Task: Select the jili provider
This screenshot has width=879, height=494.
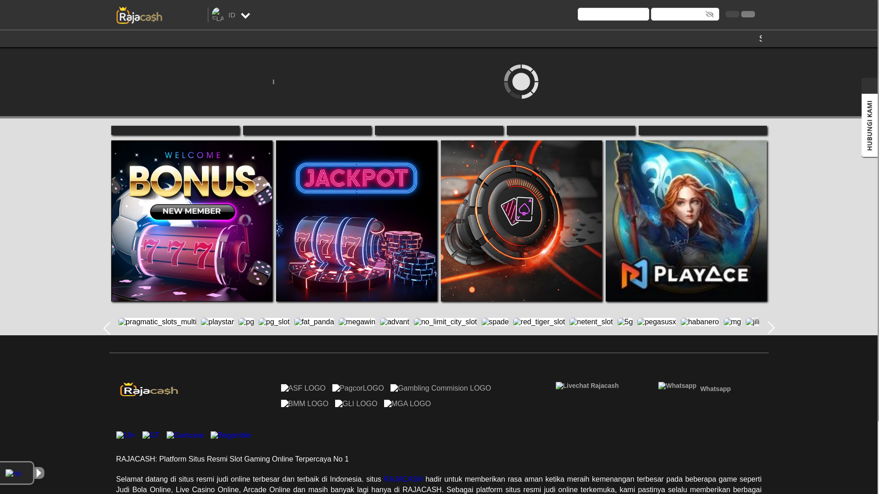Action: (x=753, y=322)
